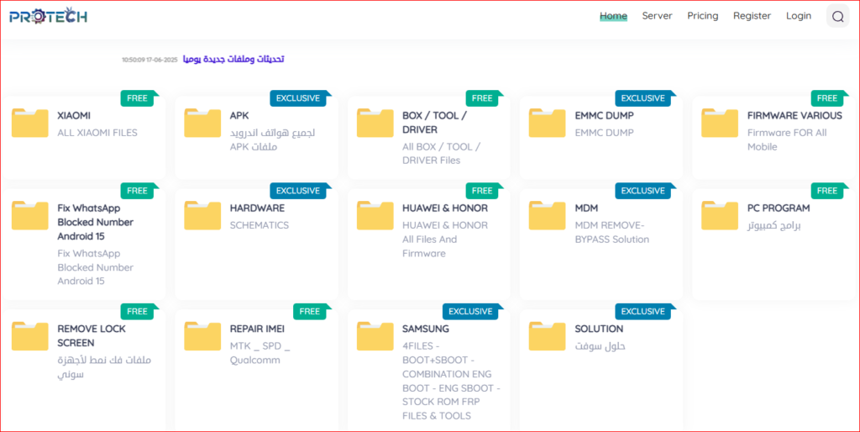
Task: Click the REPAIR IMEI title link
Action: coord(257,329)
